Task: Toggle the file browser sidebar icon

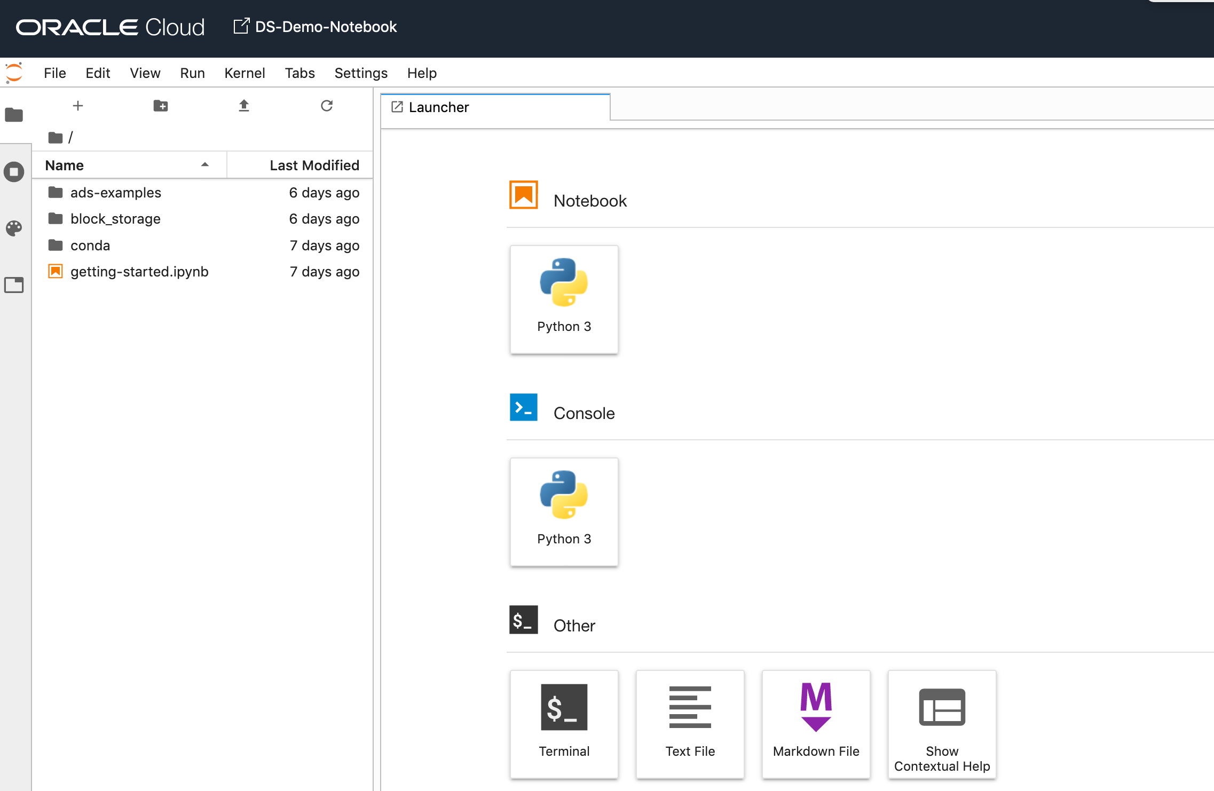Action: click(x=14, y=115)
